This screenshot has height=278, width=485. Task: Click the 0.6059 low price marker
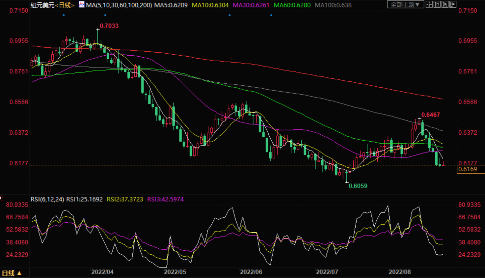pyautogui.click(x=358, y=186)
